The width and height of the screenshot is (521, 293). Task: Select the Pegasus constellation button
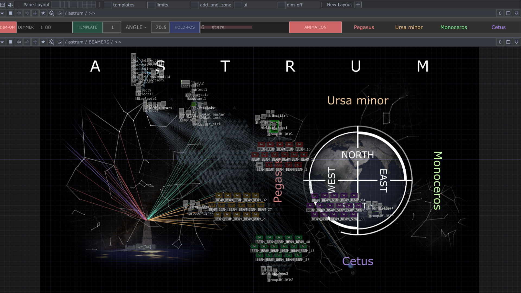tap(364, 27)
